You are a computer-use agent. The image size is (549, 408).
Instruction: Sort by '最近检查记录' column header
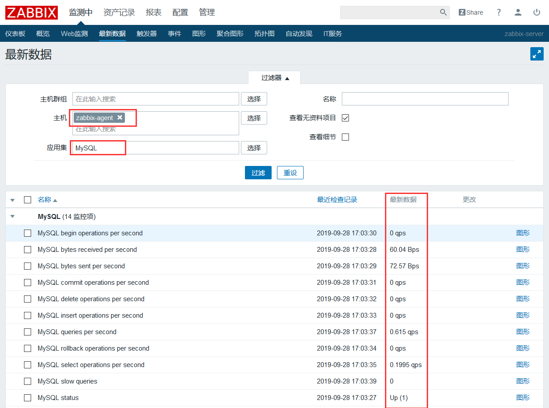click(x=337, y=200)
